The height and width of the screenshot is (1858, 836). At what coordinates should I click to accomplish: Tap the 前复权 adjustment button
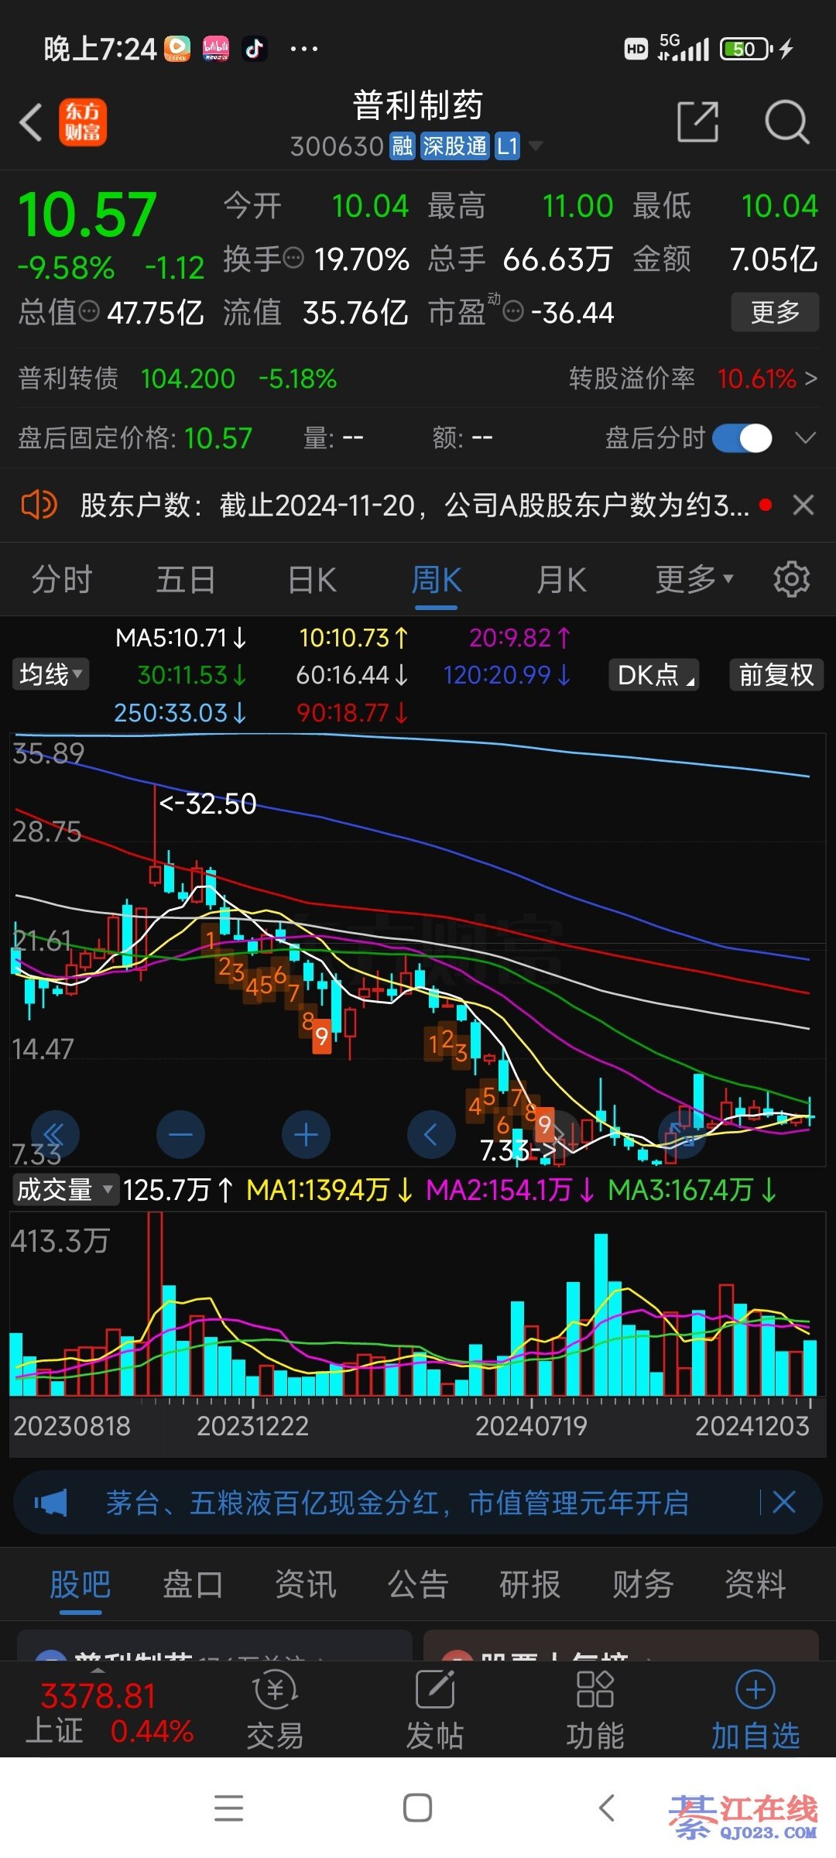point(776,674)
